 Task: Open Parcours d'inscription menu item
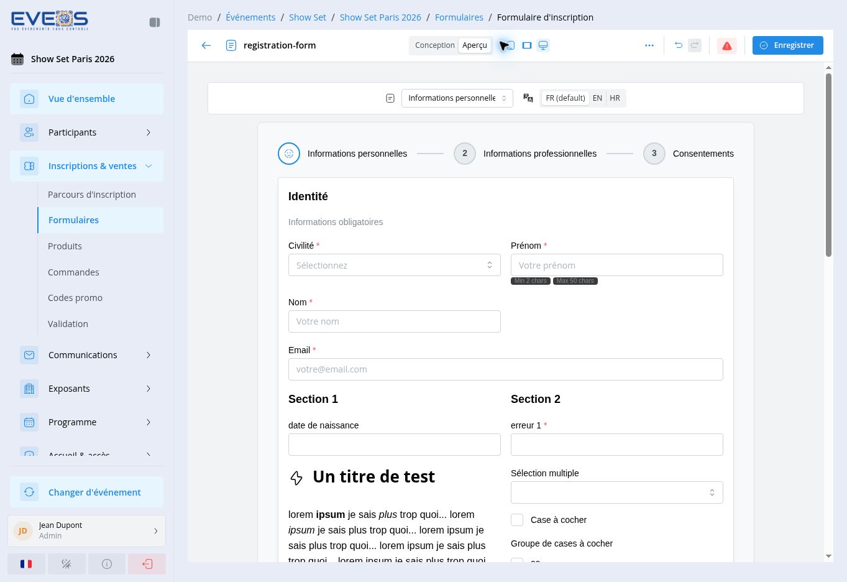101,195
